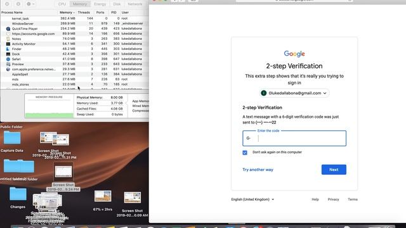The image size is (406, 228).
Task: Sort processes by User column
Action: 125,13
